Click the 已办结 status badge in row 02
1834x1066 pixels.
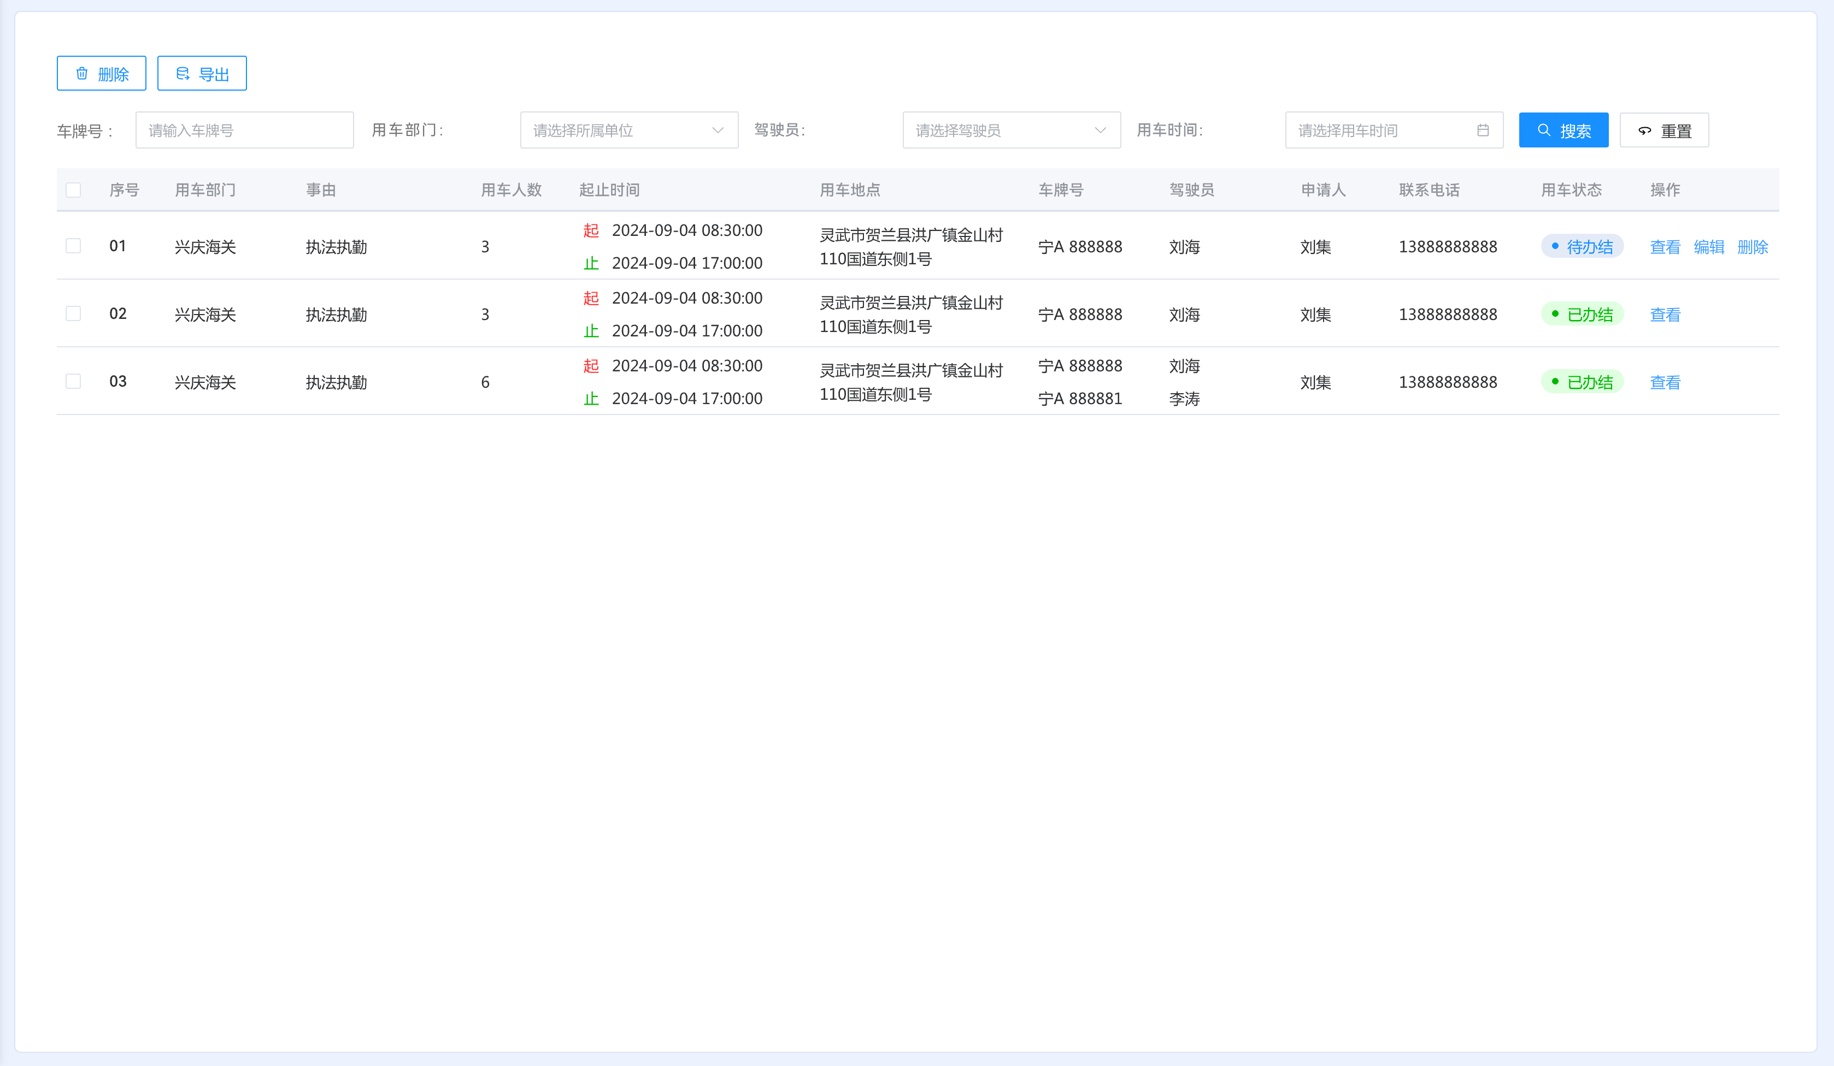[1582, 314]
